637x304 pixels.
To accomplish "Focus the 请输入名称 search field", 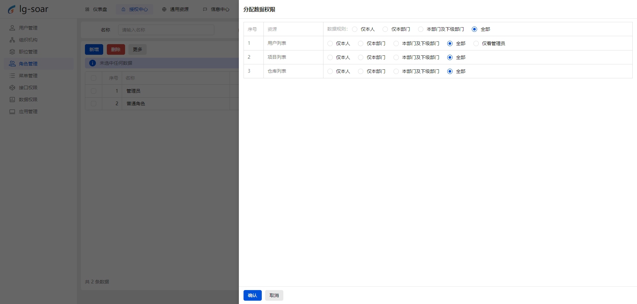I will (x=166, y=30).
